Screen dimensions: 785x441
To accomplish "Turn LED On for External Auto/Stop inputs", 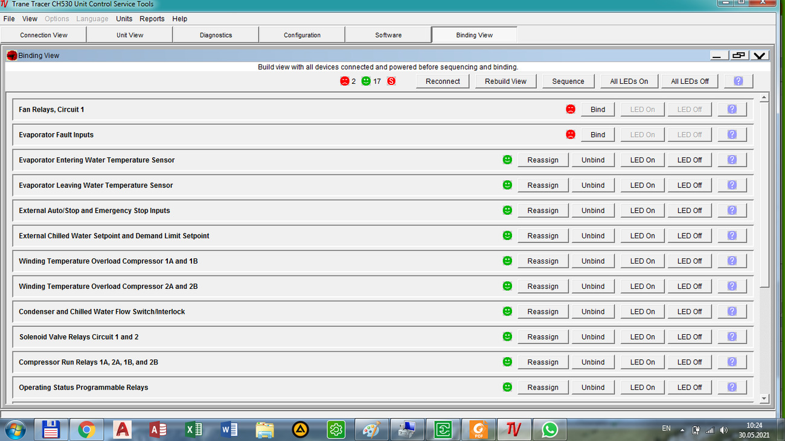I will point(642,211).
